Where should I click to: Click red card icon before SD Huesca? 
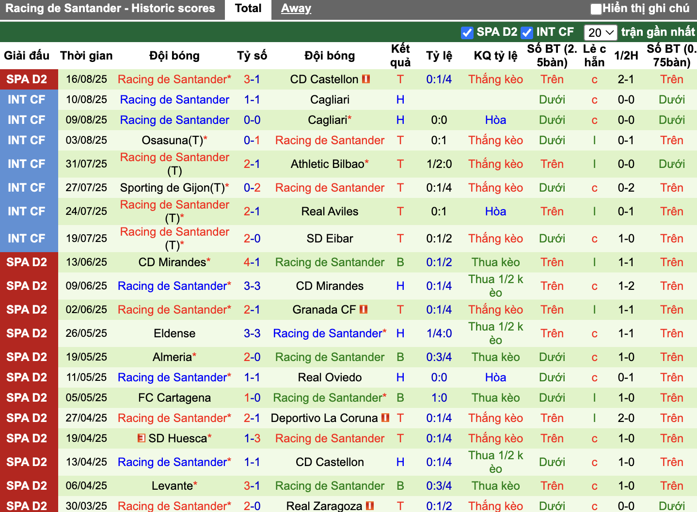click(x=141, y=438)
